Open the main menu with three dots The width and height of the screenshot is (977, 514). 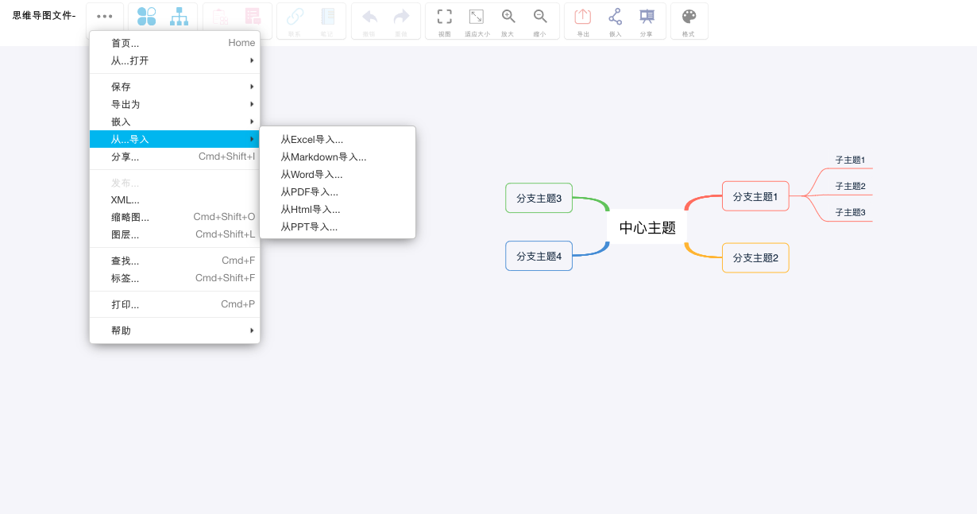(x=105, y=16)
